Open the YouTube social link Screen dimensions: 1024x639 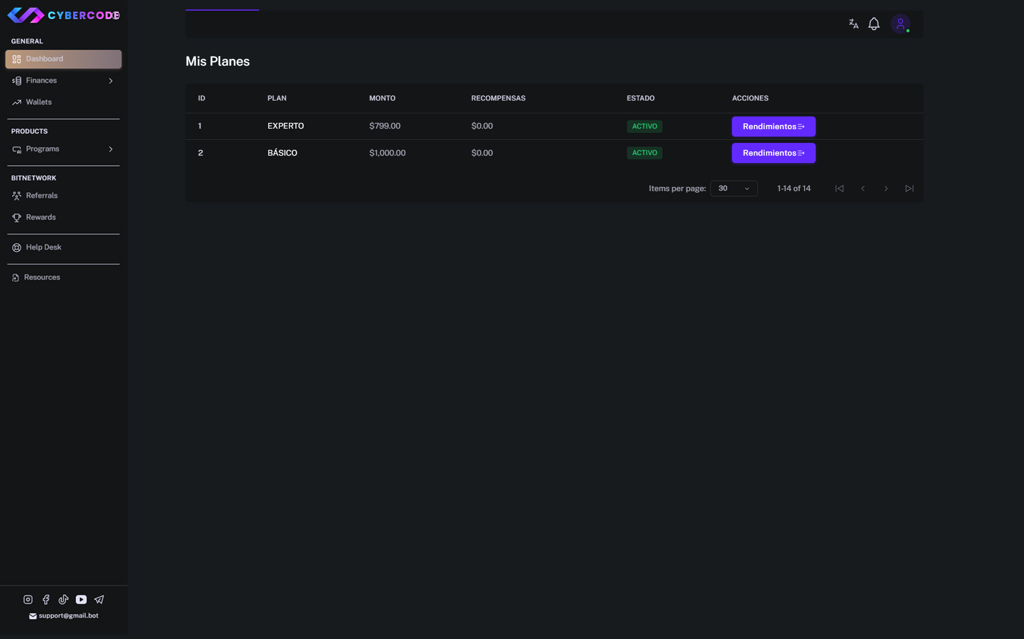tap(81, 599)
